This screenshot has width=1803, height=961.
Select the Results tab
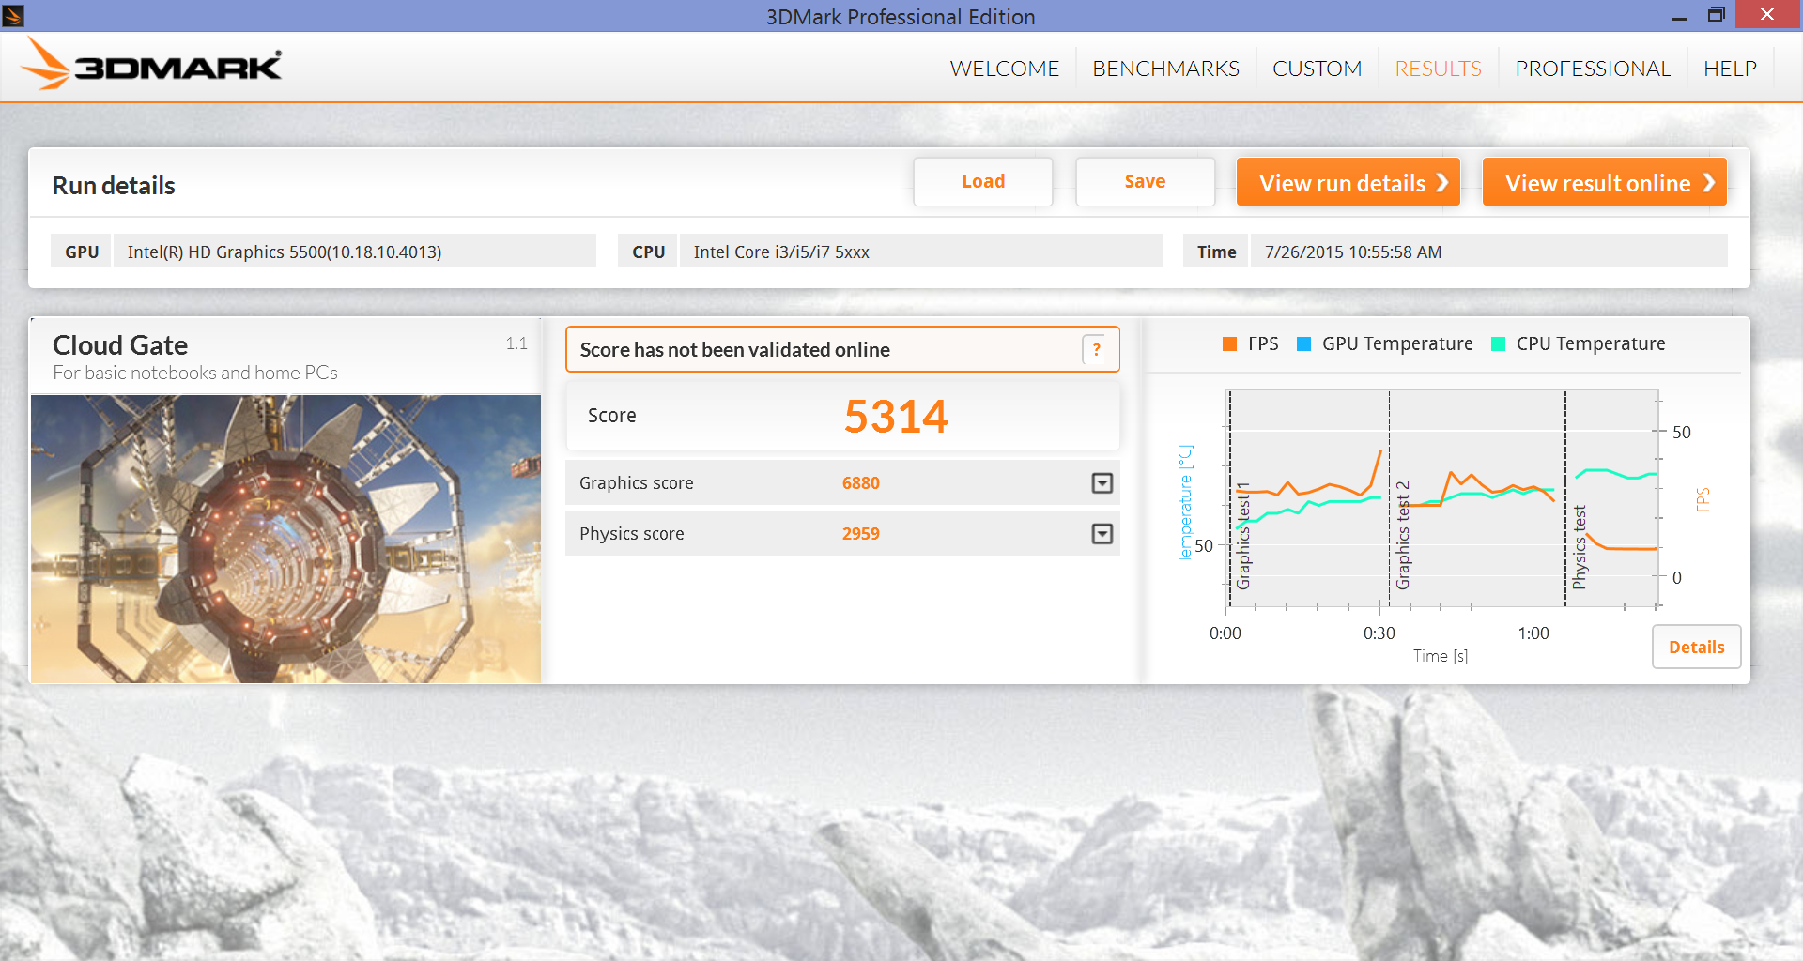pos(1438,69)
